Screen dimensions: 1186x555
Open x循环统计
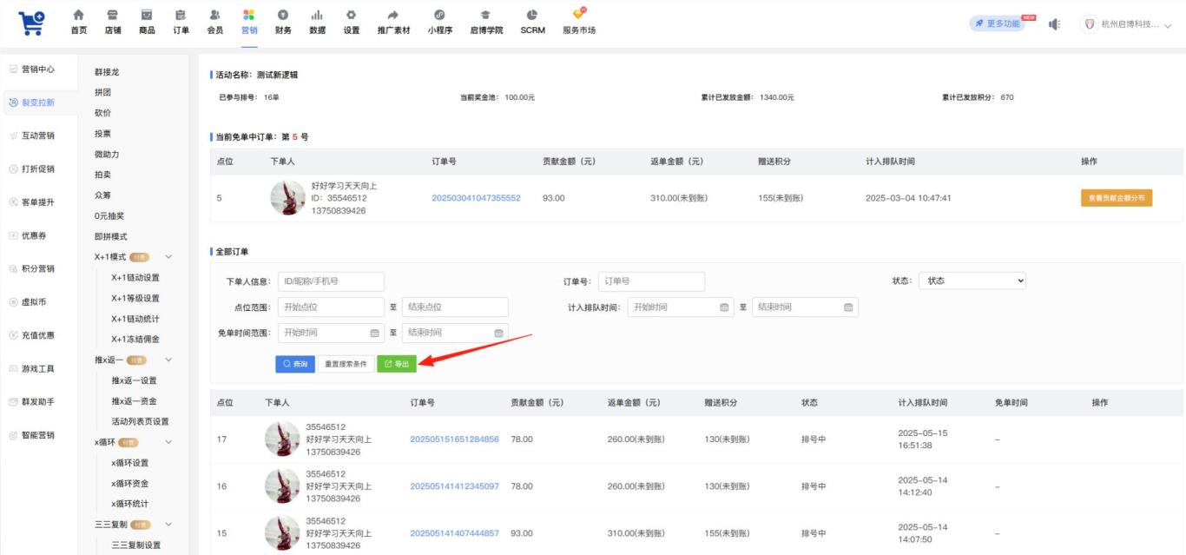(x=129, y=504)
